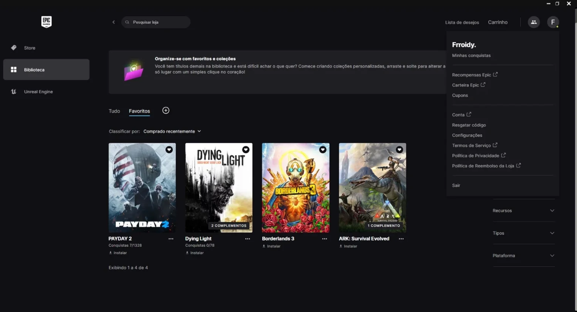Open Recompensas Epic external link
This screenshot has width=577, height=312.
[x=475, y=75]
